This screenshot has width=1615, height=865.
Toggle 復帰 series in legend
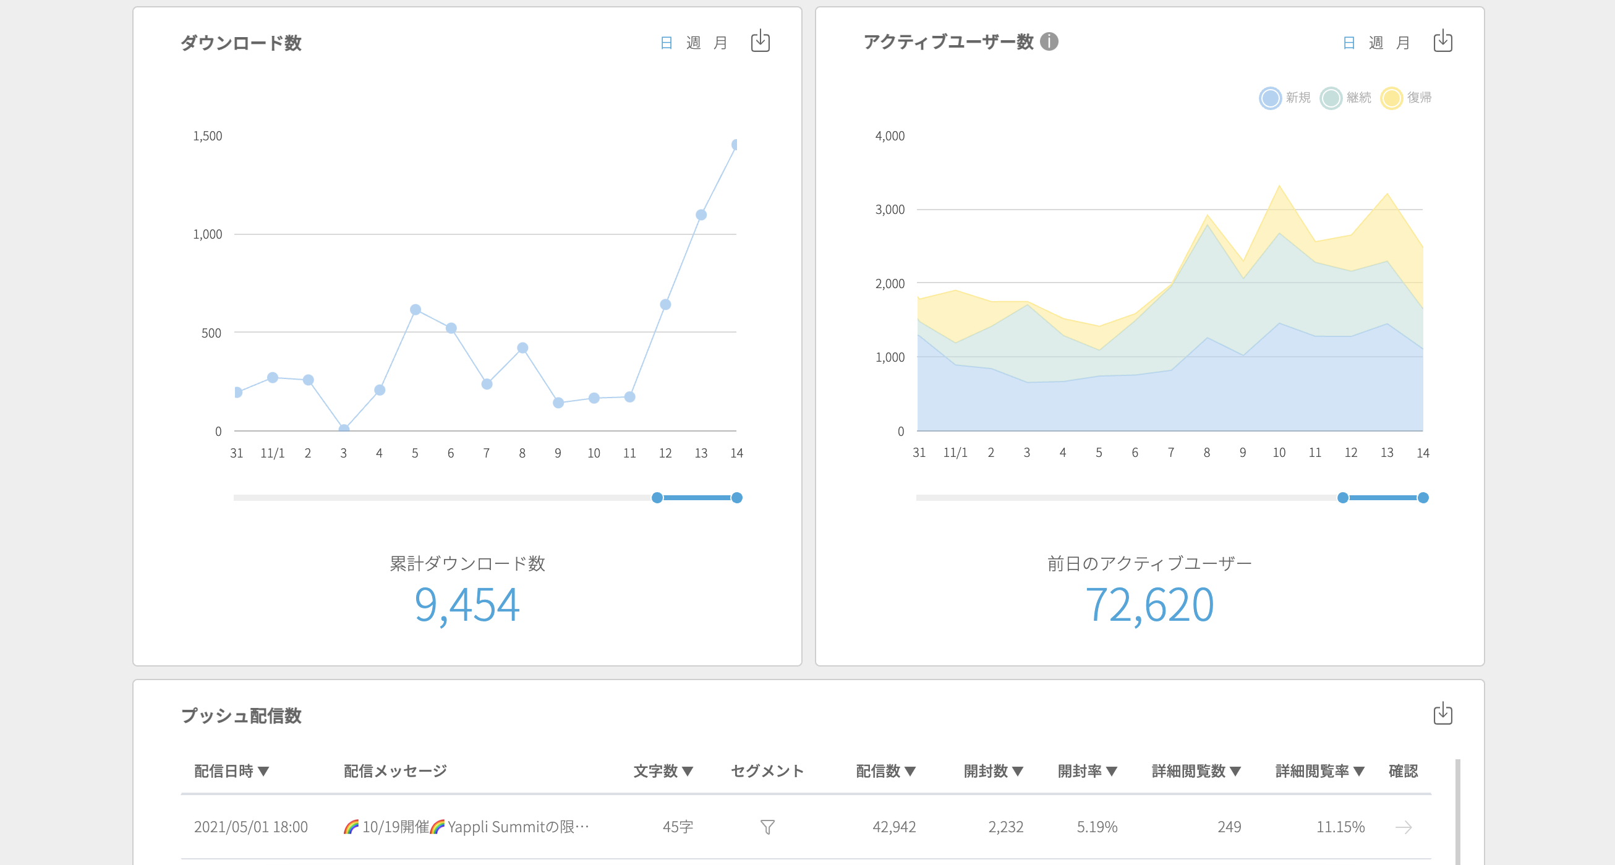[x=1406, y=98]
